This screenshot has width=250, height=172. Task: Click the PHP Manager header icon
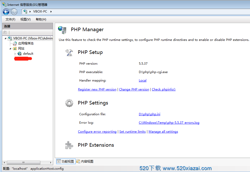point(62,30)
